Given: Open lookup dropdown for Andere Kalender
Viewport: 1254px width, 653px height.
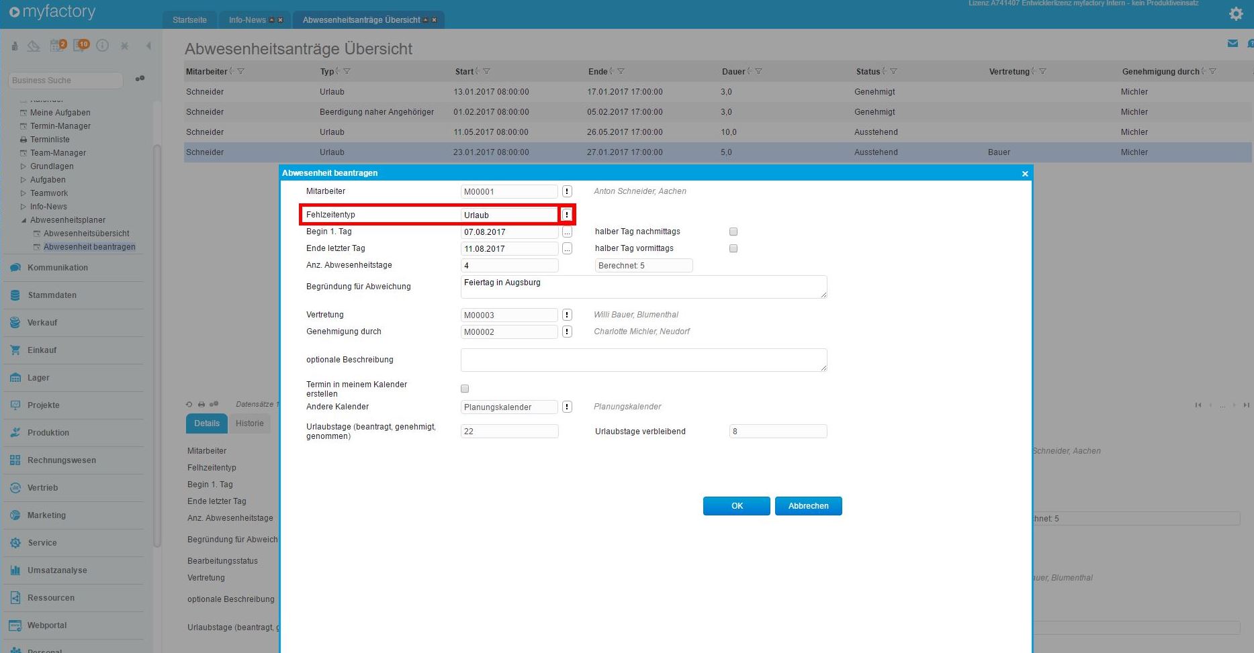Looking at the screenshot, I should tap(567, 407).
